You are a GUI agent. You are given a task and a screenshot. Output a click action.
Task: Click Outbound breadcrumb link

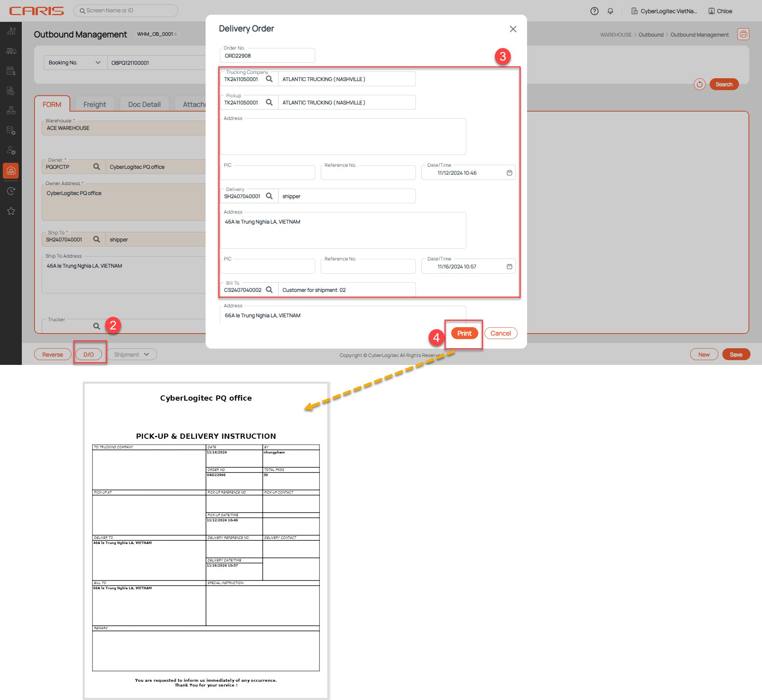[x=651, y=35]
